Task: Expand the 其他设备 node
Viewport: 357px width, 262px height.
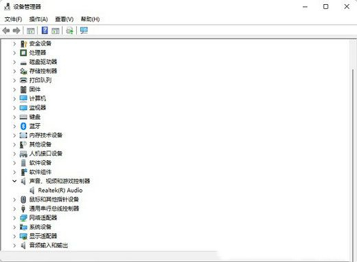Action: [14, 144]
